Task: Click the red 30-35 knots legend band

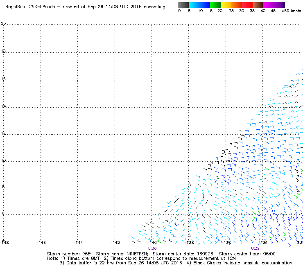Action: (x=247, y=5)
